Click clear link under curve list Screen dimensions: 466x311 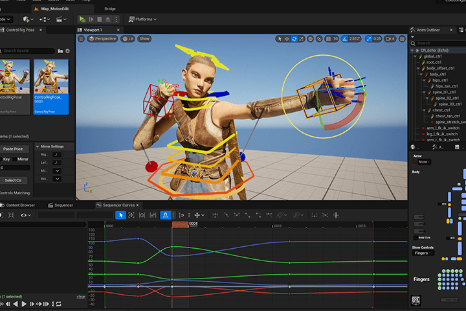pos(81,297)
